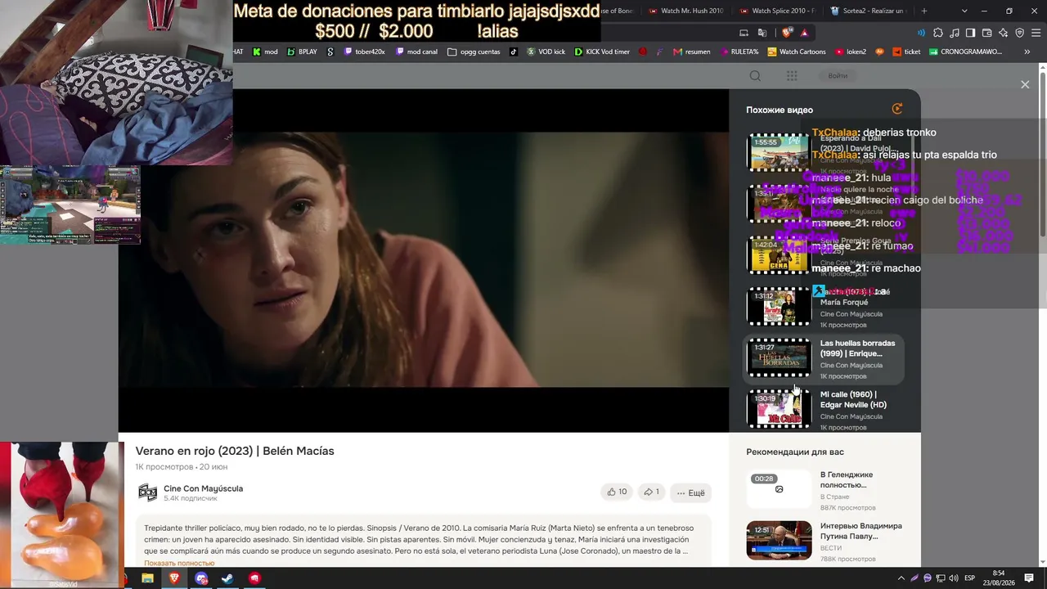
Task: Open the 'Watch Cartoons' bookmark
Action: tap(797, 52)
